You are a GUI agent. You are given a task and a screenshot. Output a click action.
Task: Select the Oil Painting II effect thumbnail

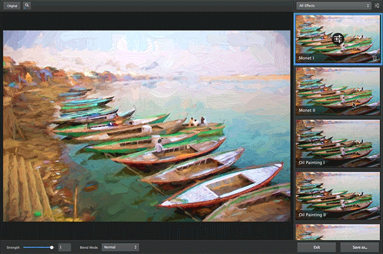tap(338, 196)
